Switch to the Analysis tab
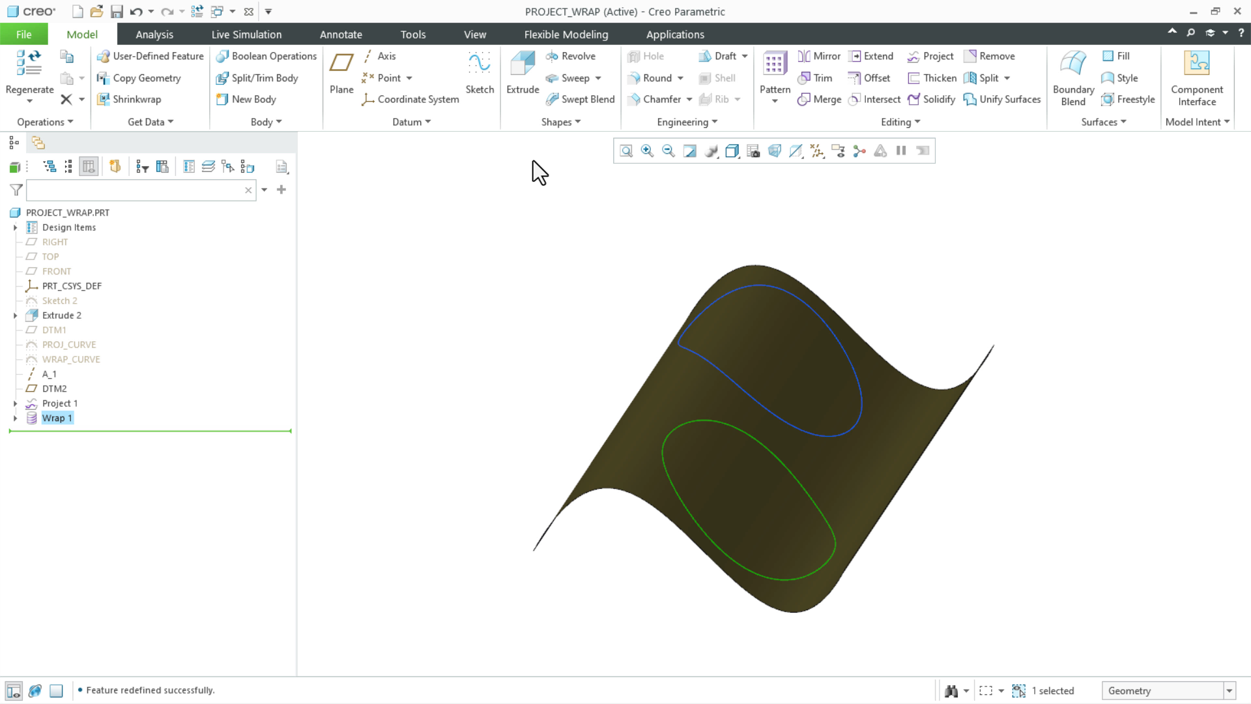Image resolution: width=1251 pixels, height=704 pixels. point(154,34)
